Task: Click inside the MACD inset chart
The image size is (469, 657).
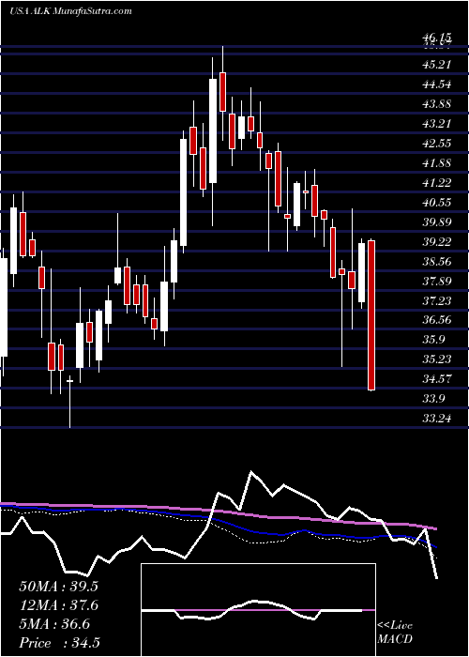Action: click(258, 610)
